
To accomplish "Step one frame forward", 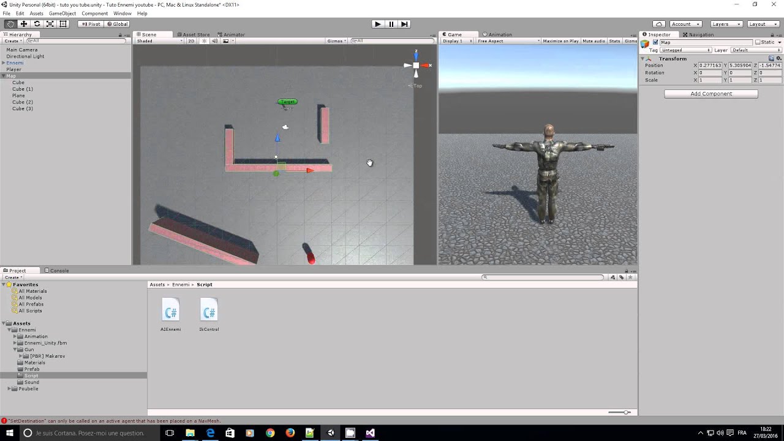I will point(404,24).
